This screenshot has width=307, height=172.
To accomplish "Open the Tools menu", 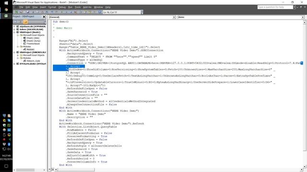I will [x=78, y=7].
